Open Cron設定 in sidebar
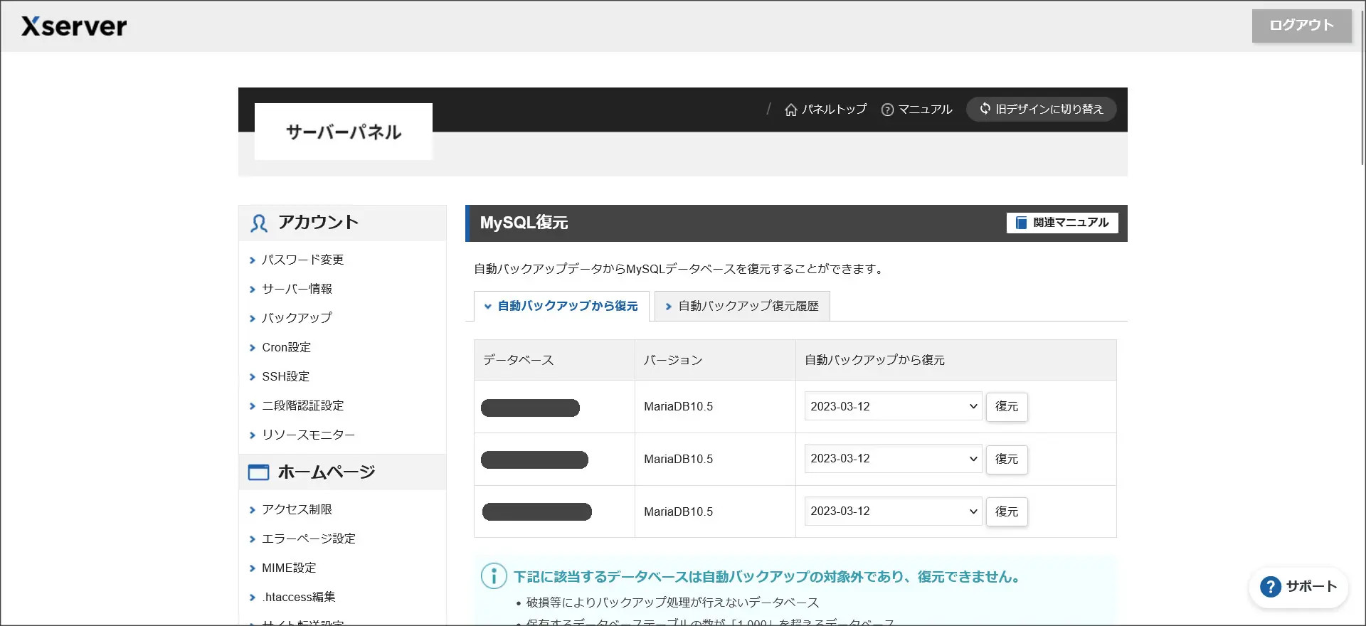The width and height of the screenshot is (1366, 626). point(286,348)
